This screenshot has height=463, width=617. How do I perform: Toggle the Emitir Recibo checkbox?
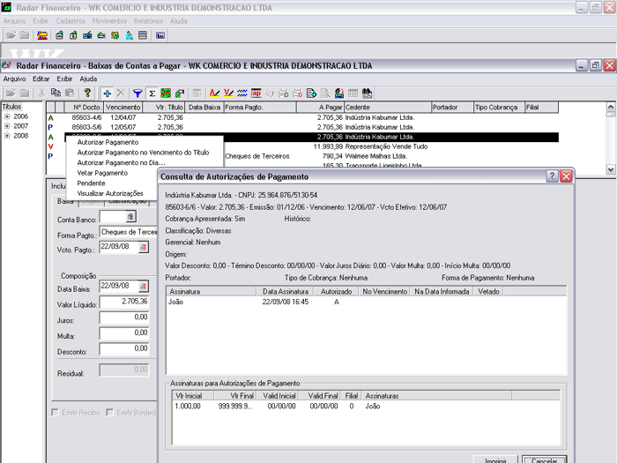(56, 412)
